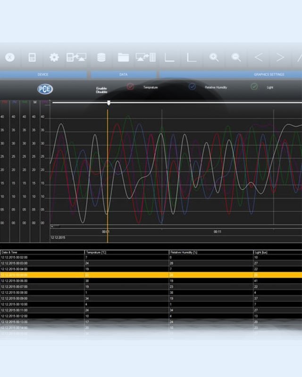Select row 12.12.2015 00:02:00

click(151, 257)
